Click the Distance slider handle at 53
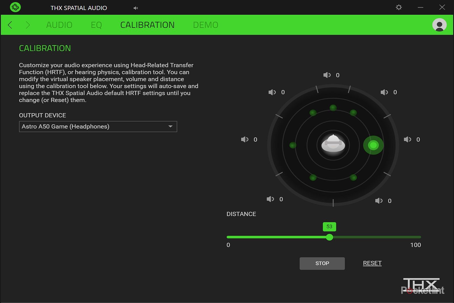454x303 pixels. click(x=329, y=237)
